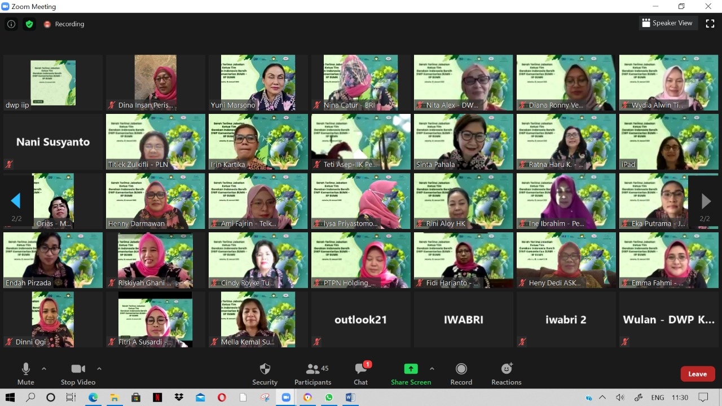
Task: Leave the meeting
Action: (697, 374)
